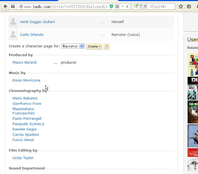The image size is (198, 174).
Task: Click the '100 MI' movie poster
Action: (x=193, y=112)
